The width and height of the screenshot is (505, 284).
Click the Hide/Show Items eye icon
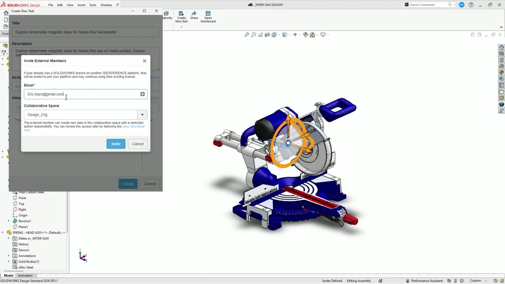[x=295, y=35]
